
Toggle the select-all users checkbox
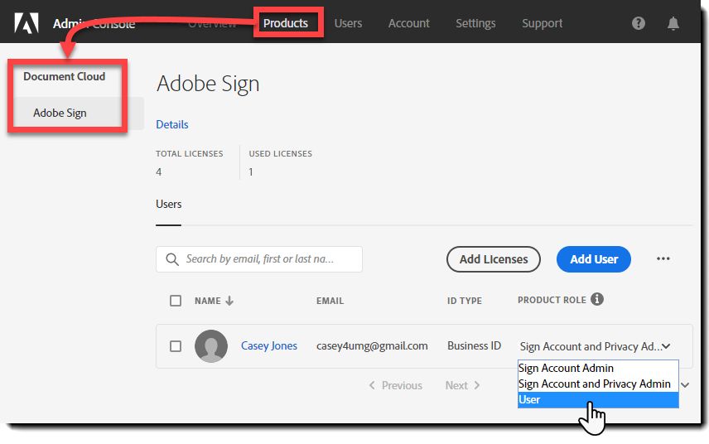pyautogui.click(x=176, y=301)
